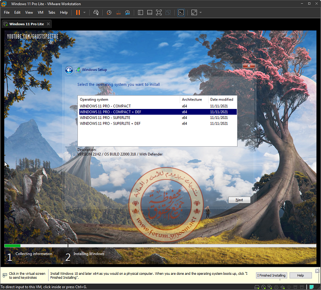Image resolution: width=321 pixels, height=290 pixels.
Task: Click the Send Ctrl+Alt+Del toolbar icon
Action: (x=96, y=12)
